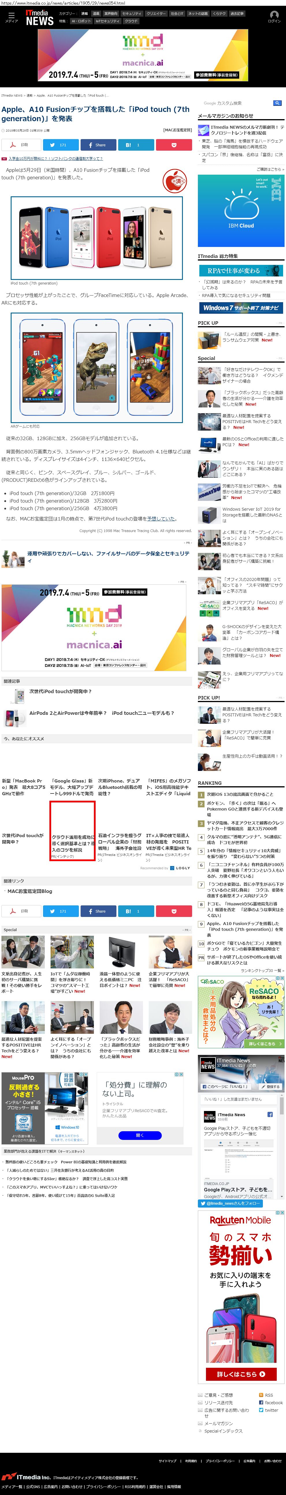The height and width of the screenshot is (1495, 286).
Task: Open the IoTセキュリティ feature tag
Action: (x=107, y=21)
